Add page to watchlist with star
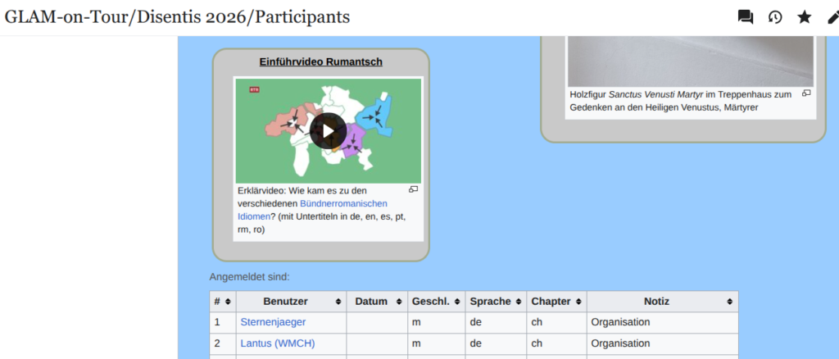 click(805, 17)
